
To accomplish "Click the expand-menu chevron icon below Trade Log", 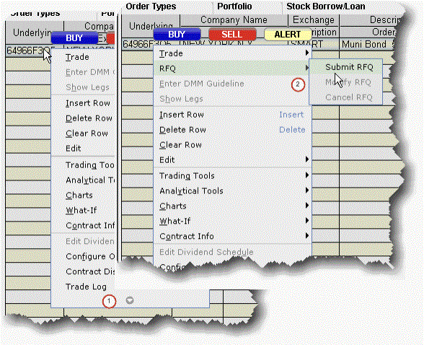I will [130, 300].
